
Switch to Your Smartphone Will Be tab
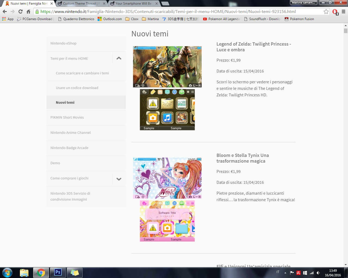pos(133,4)
